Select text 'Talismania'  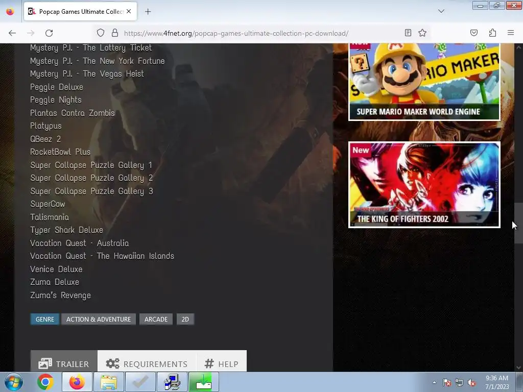coord(50,217)
